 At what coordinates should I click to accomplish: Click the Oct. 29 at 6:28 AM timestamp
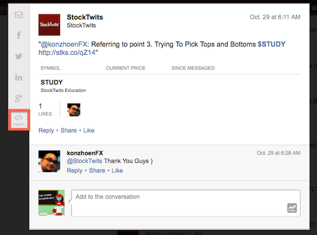coord(278,153)
